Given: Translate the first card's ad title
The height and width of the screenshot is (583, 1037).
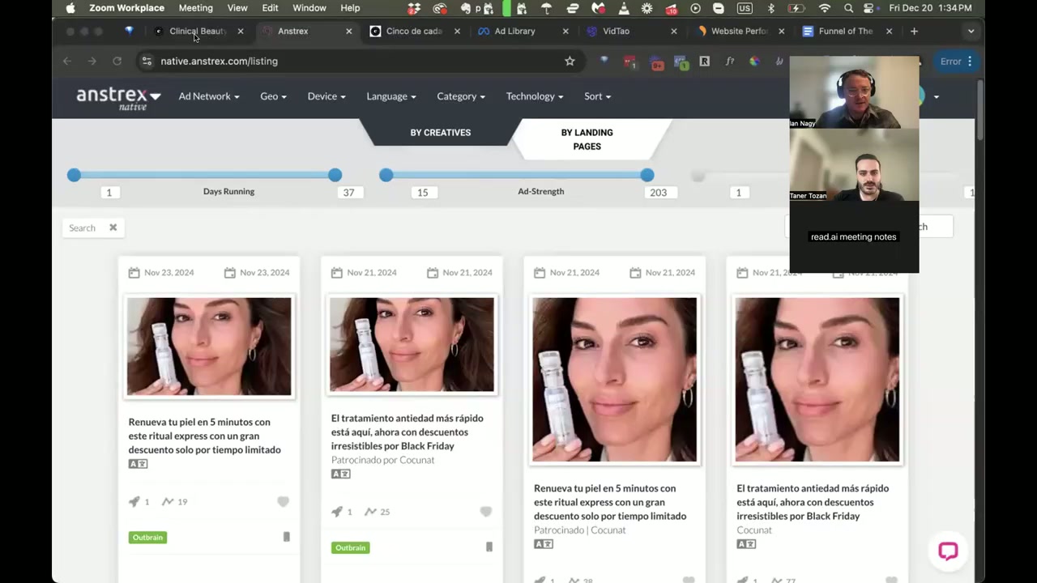Looking at the screenshot, I should point(138,464).
